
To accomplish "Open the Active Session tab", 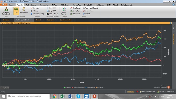I will (x=31, y=5).
